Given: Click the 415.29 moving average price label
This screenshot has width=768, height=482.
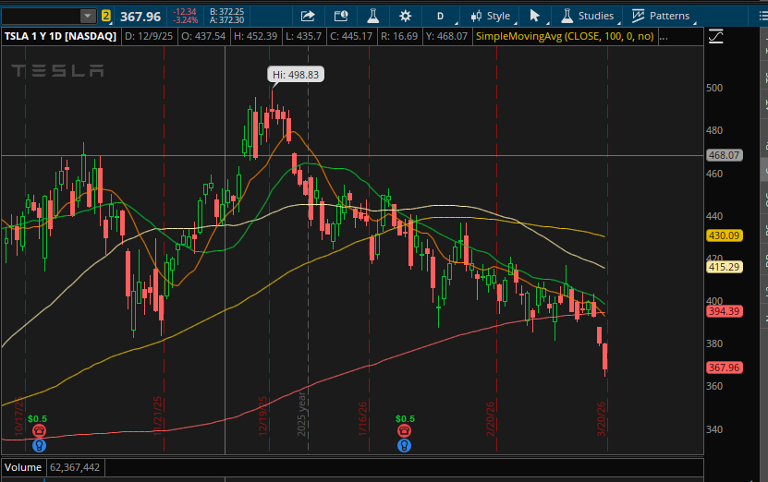Looking at the screenshot, I should pos(725,267).
